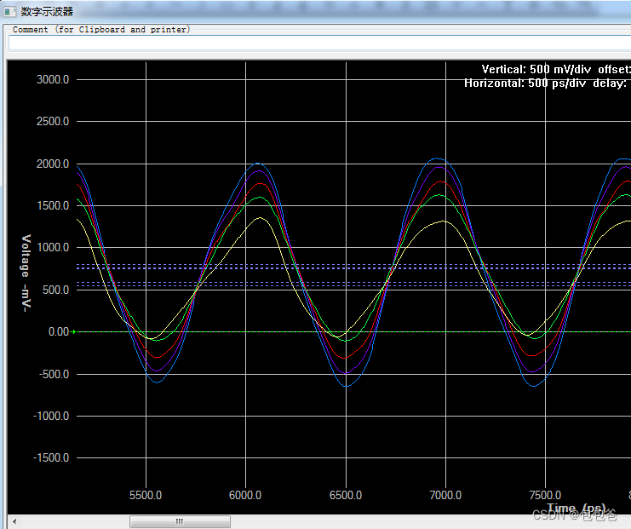The height and width of the screenshot is (529, 631).
Task: Click the Comment (for Clipboard and printer) label
Action: click(x=101, y=29)
